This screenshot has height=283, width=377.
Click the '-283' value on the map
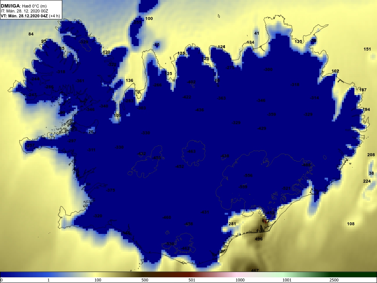click(x=129, y=101)
